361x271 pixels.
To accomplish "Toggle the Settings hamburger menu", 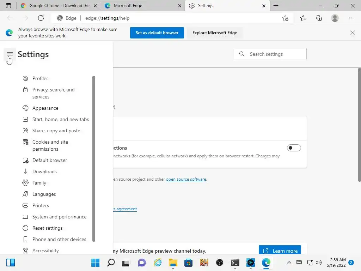I will (10, 54).
